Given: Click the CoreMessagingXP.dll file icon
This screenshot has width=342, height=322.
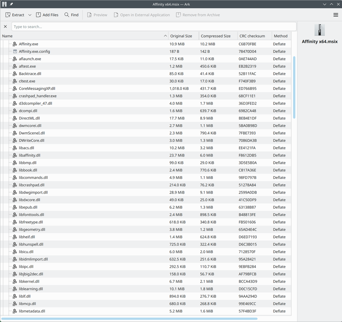Looking at the screenshot, I should (15, 88).
